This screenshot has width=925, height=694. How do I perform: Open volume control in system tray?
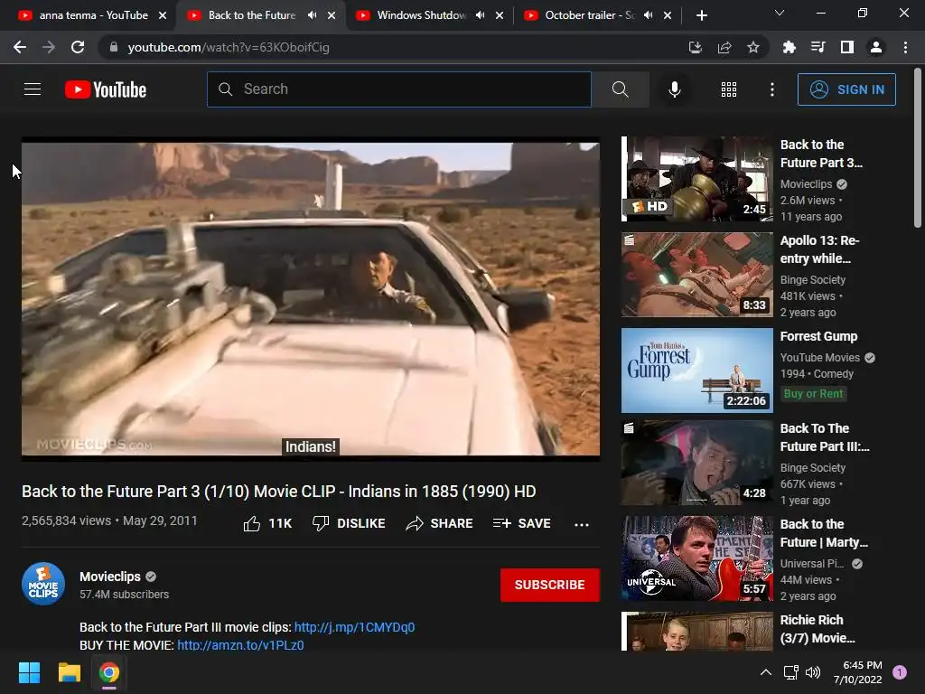coord(813,672)
